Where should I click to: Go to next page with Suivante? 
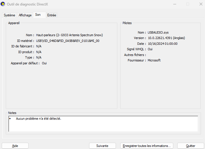tap(102, 146)
